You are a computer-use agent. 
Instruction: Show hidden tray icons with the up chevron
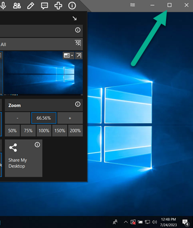point(126,222)
